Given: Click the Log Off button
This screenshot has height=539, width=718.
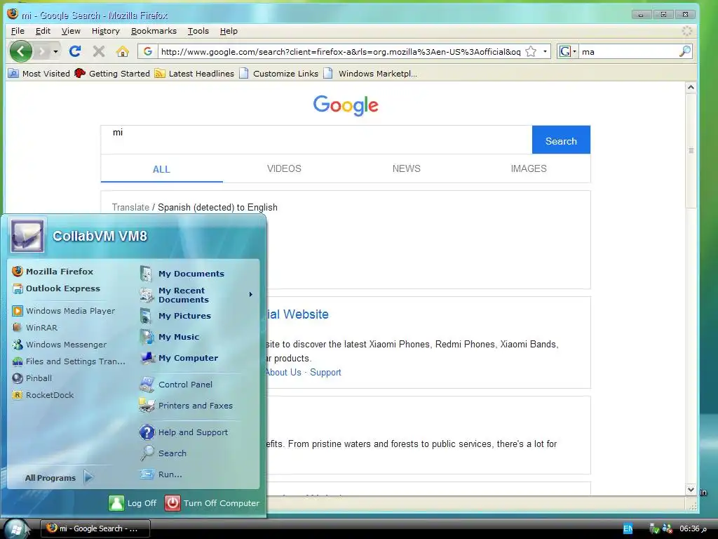Looking at the screenshot, I should [x=133, y=503].
